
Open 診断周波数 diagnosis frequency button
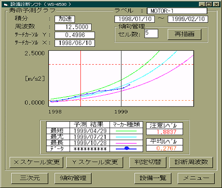(191, 162)
